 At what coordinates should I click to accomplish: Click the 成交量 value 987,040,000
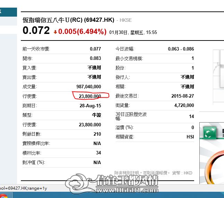click(x=89, y=87)
